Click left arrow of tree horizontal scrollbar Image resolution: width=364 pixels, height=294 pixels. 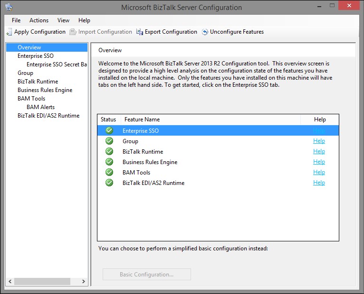(x=10, y=281)
